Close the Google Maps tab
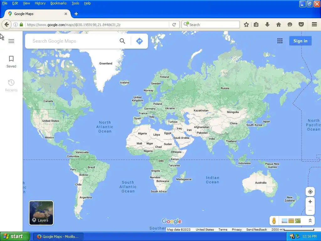 coord(66,14)
